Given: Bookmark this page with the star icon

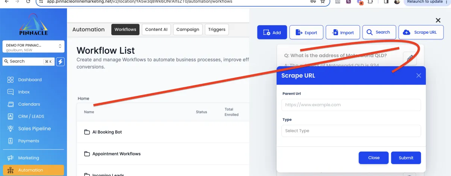Looking at the screenshot, I should [323, 1].
